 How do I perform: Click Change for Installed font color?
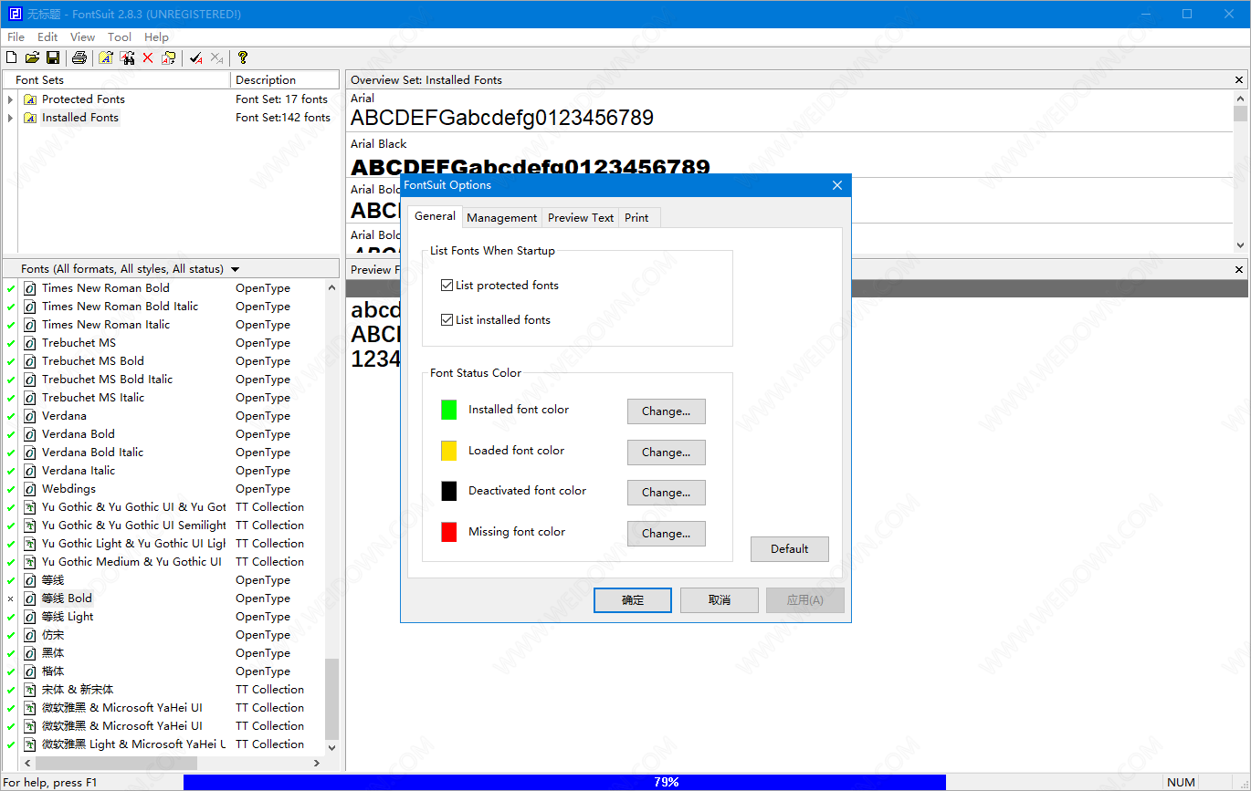click(x=667, y=411)
